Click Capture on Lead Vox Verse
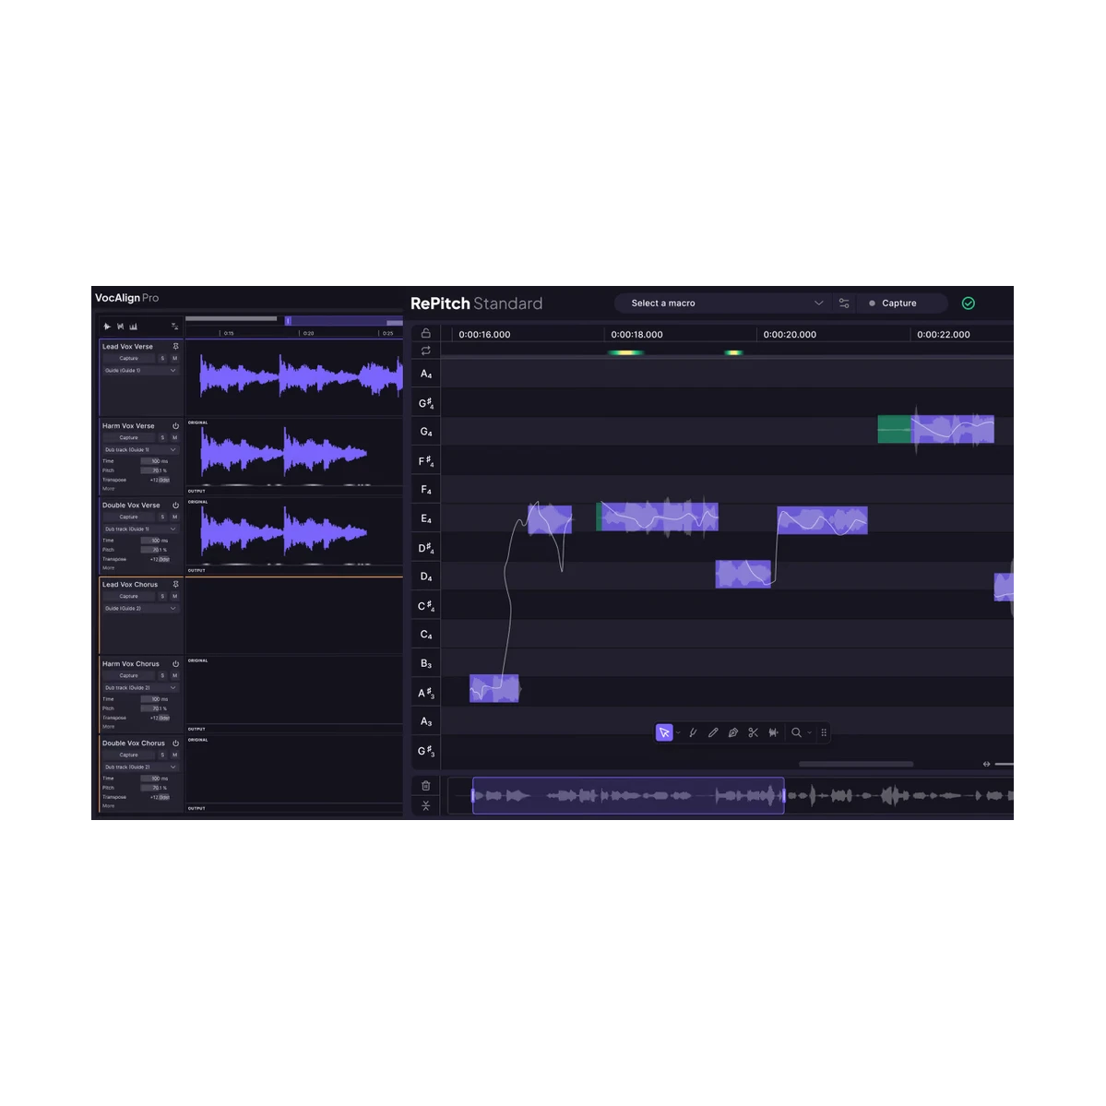This screenshot has height=1106, width=1106. pos(129,358)
